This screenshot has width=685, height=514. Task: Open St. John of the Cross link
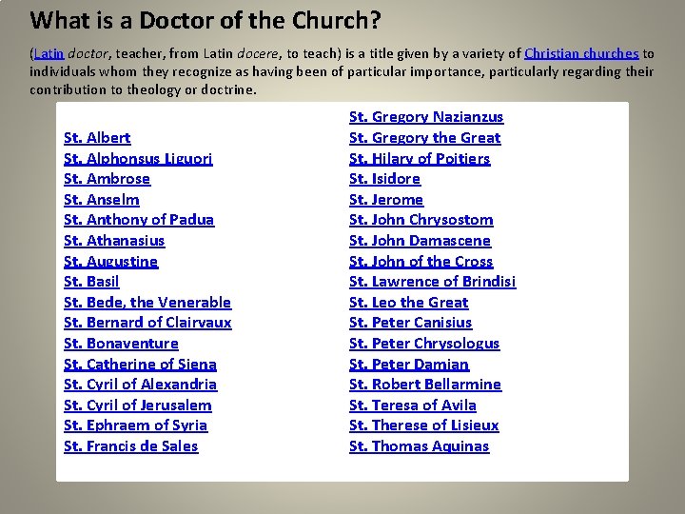421,262
